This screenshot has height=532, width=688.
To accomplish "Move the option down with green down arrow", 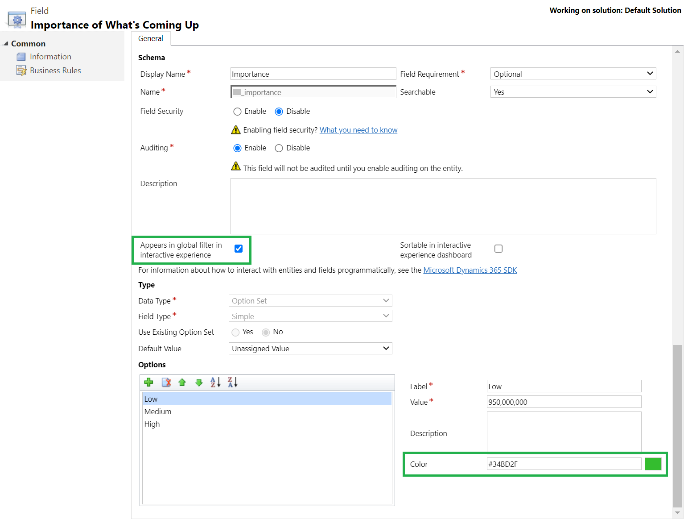I will 199,382.
